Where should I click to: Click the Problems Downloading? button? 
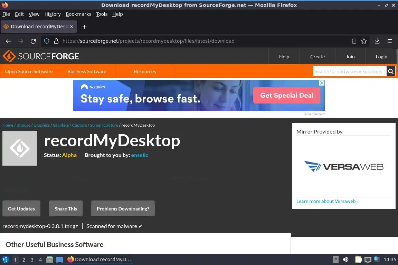pos(123,209)
